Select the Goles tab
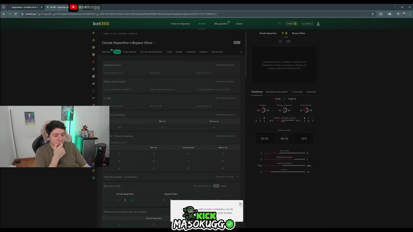 (169, 52)
